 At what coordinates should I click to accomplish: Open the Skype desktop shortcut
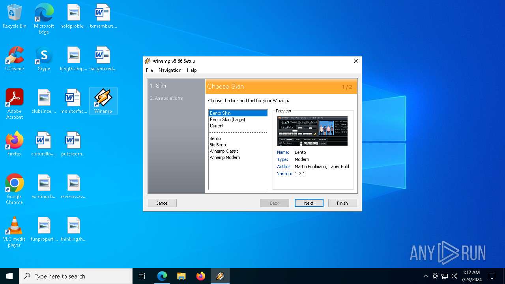pyautogui.click(x=44, y=59)
